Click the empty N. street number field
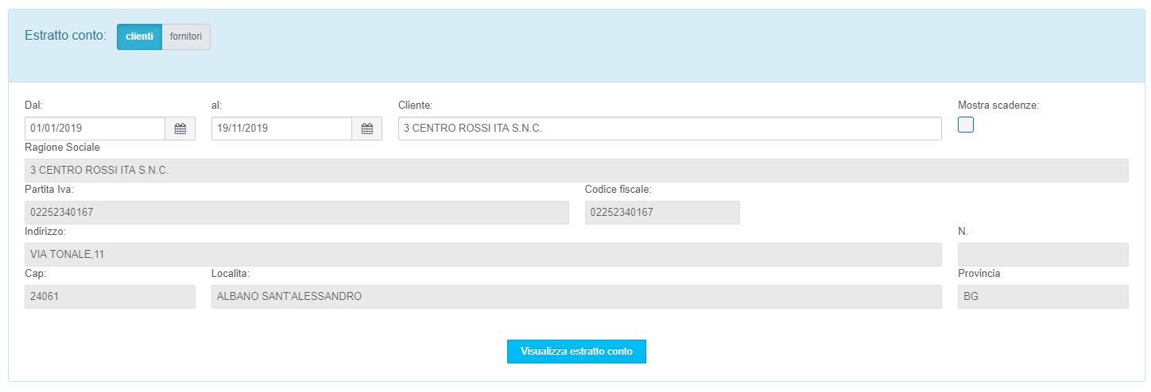The width and height of the screenshot is (1151, 392). coord(1042,255)
